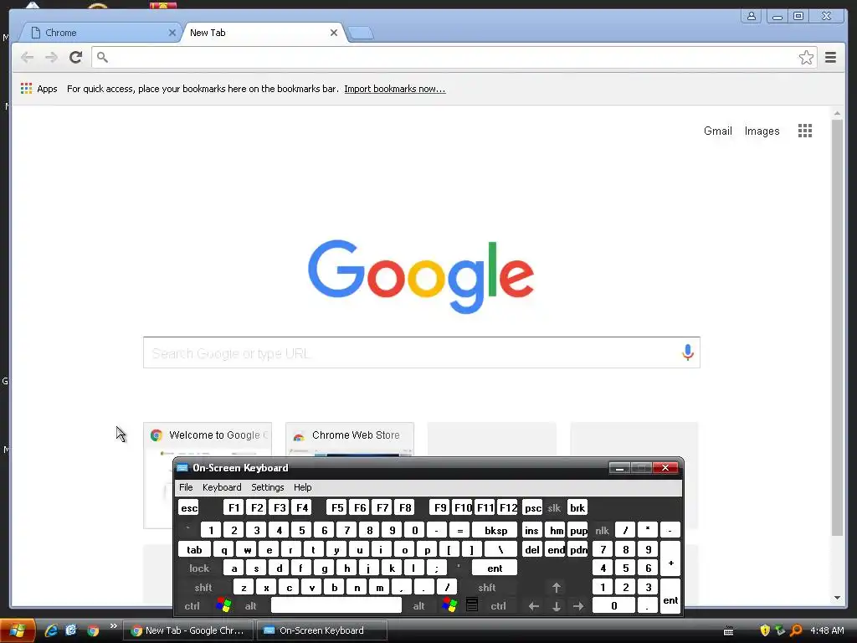Open the Keyboard menu in On-Screen Keyboard
857x643 pixels.
pos(221,487)
